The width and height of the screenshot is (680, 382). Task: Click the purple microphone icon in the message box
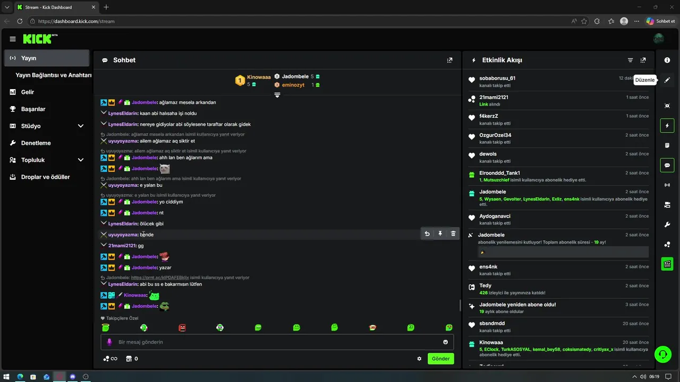click(109, 342)
